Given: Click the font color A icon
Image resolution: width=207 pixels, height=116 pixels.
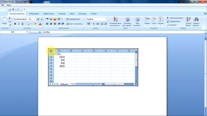Looking at the screenshot, I should pos(40,24).
